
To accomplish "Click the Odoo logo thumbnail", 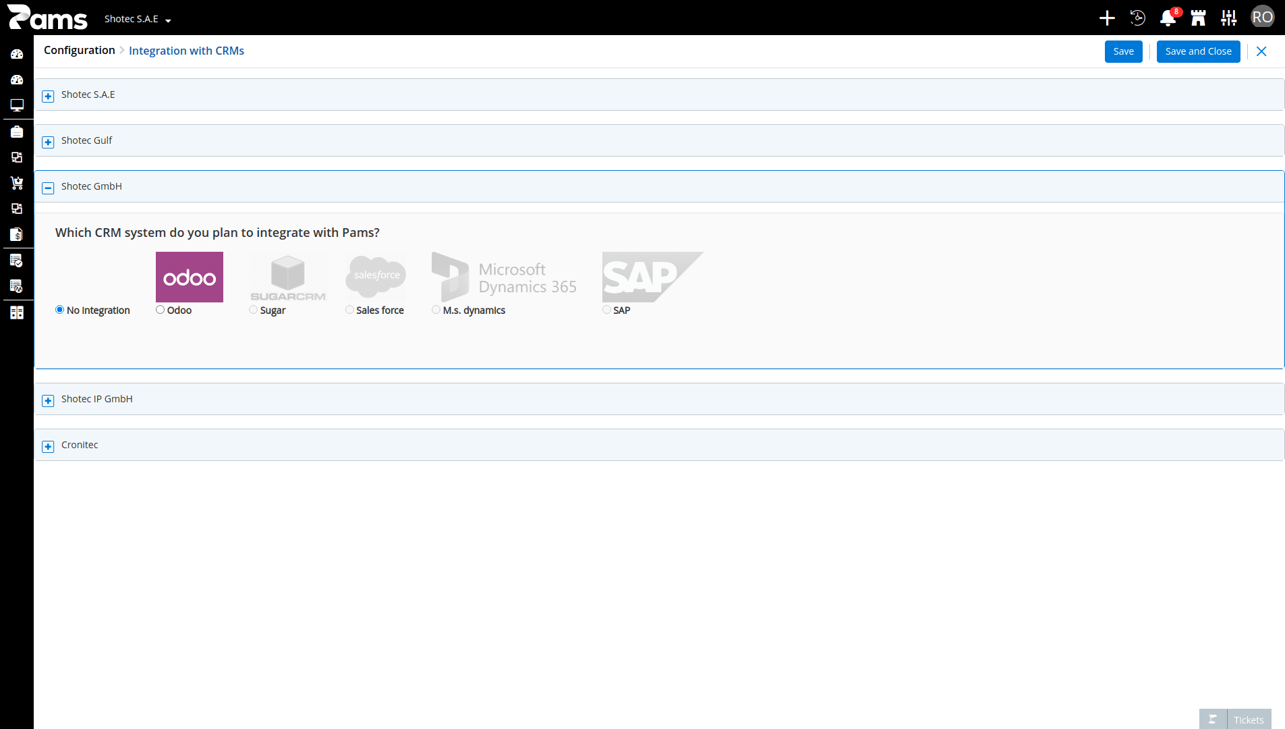I will [190, 277].
